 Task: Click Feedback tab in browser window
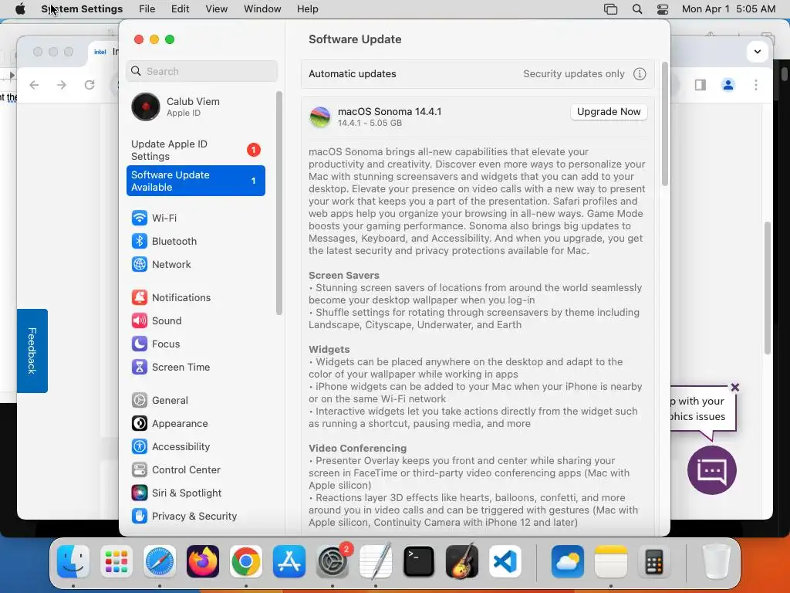(32, 351)
